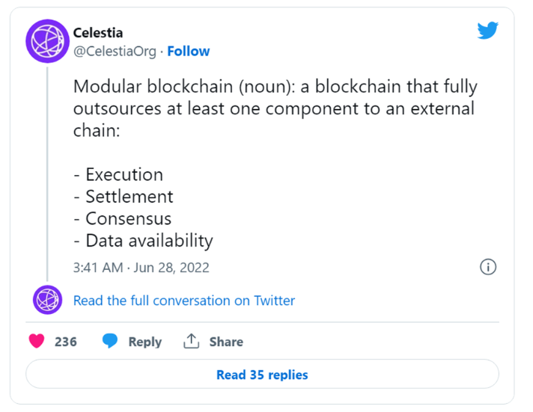This screenshot has width=533, height=412.
Task: Follow the CelestiaOrg account
Action: coord(189,52)
